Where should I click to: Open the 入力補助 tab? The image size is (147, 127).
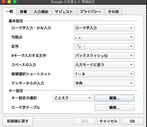[x=41, y=12]
